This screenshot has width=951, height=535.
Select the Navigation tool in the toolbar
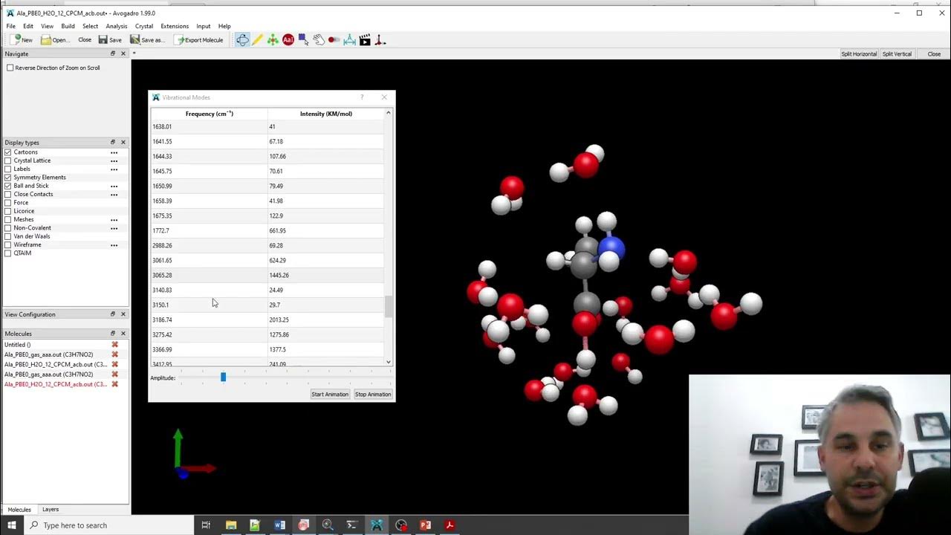[243, 39]
